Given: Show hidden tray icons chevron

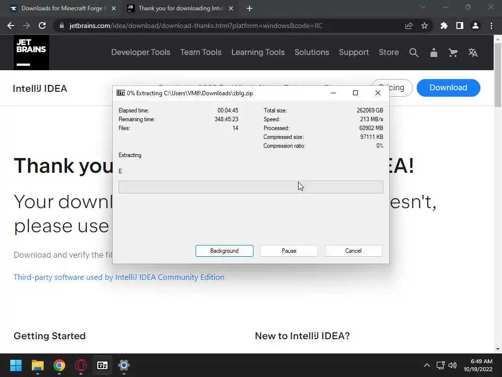Looking at the screenshot, I should 427,365.
